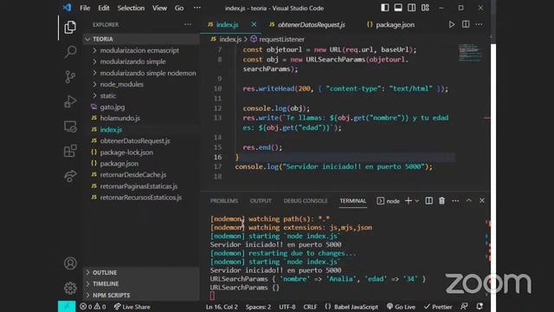Split the terminal panel
Viewport: 554px width, 312px height.
[428, 200]
